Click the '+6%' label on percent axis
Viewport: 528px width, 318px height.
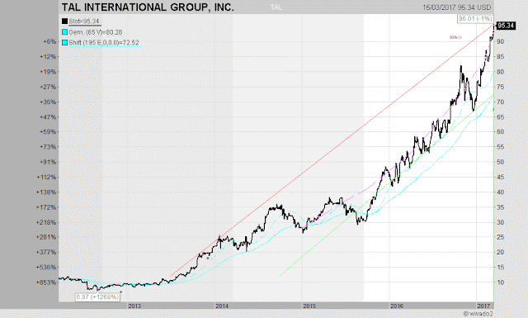(x=49, y=41)
